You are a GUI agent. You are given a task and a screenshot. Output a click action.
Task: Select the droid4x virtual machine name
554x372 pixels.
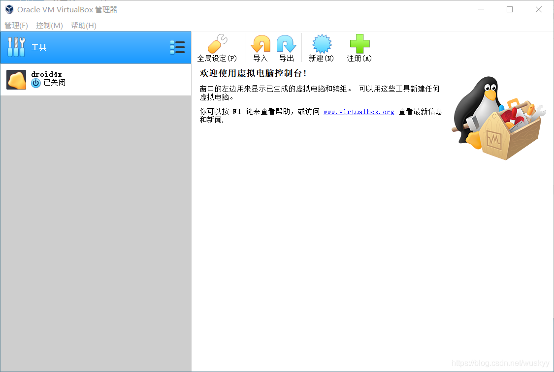coord(46,74)
